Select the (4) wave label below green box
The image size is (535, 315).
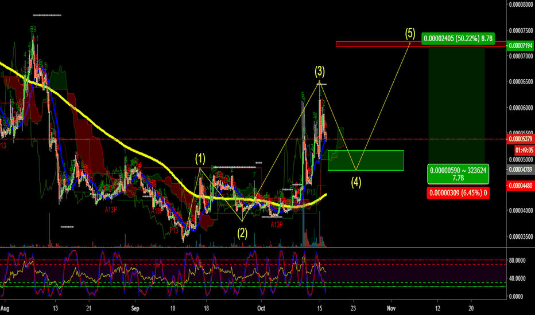pyautogui.click(x=356, y=182)
